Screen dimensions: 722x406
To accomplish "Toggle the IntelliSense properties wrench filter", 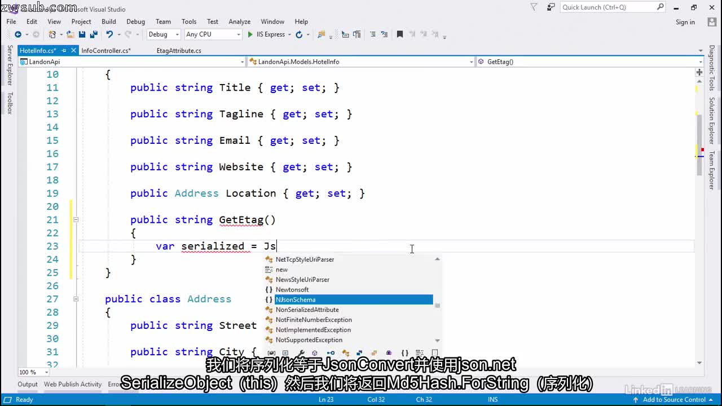I will click(301, 353).
